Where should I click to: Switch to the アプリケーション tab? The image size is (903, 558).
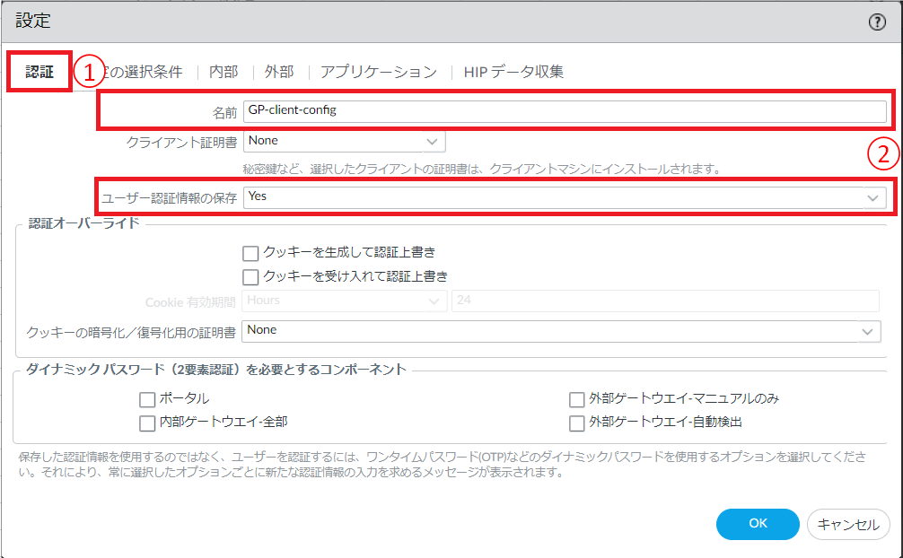[379, 72]
